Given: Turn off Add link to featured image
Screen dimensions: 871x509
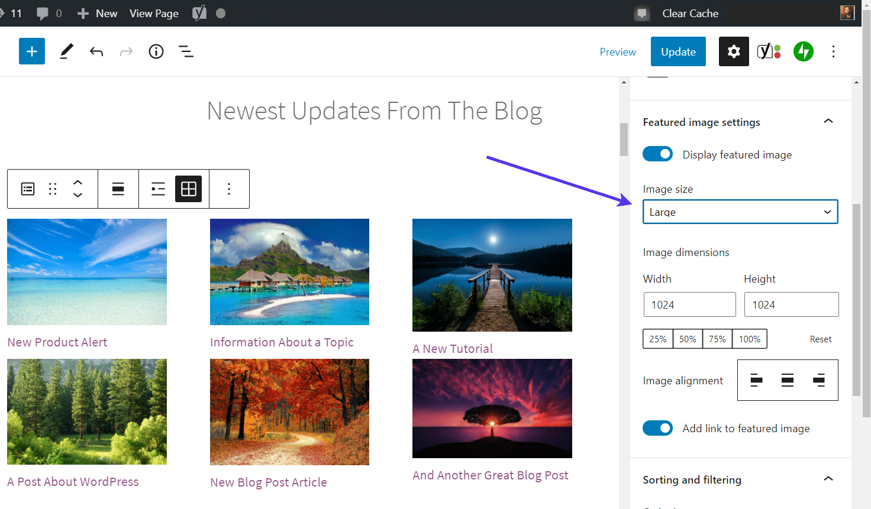Looking at the screenshot, I should coord(657,428).
